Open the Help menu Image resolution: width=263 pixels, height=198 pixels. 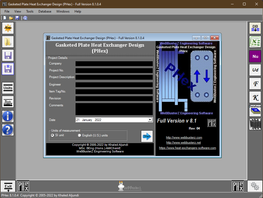click(x=78, y=11)
